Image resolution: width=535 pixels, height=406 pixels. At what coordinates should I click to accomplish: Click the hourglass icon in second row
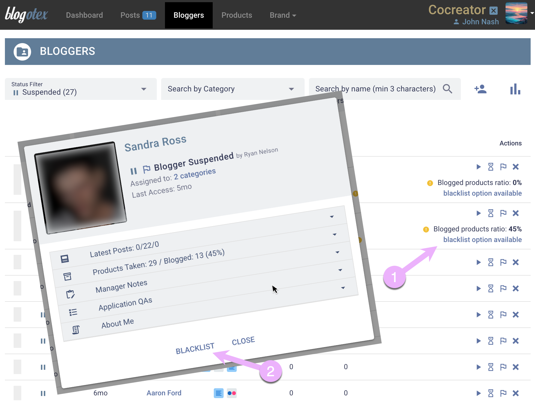click(491, 213)
